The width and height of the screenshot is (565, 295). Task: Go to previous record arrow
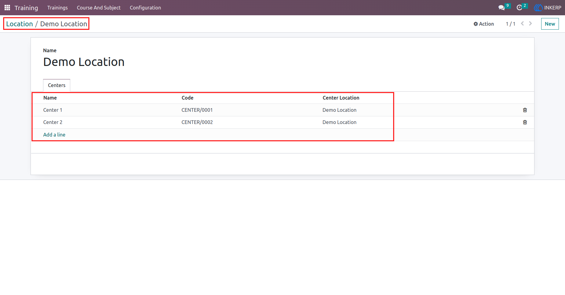523,24
